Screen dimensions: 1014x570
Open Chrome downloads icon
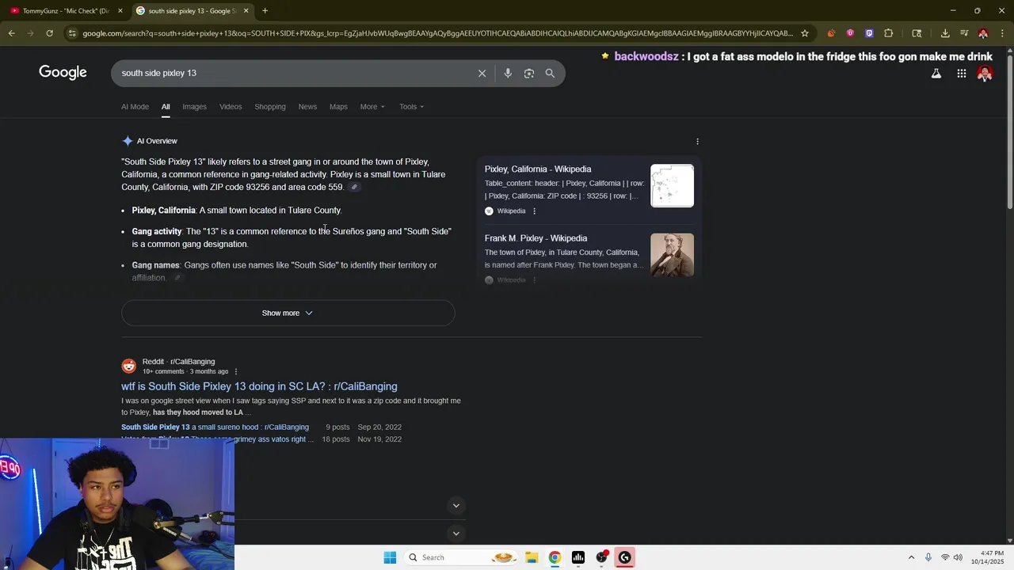click(x=945, y=33)
